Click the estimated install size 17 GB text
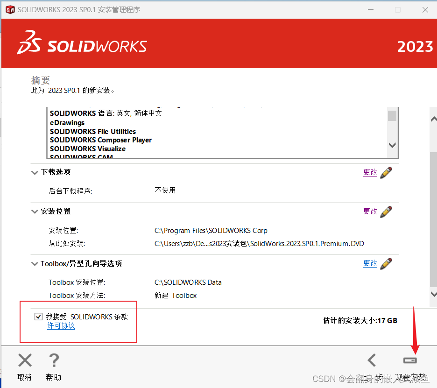437x388 pixels. pyautogui.click(x=360, y=321)
